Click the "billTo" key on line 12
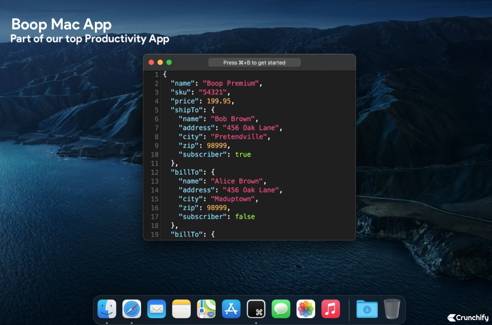The height and width of the screenshot is (325, 492). [x=186, y=172]
